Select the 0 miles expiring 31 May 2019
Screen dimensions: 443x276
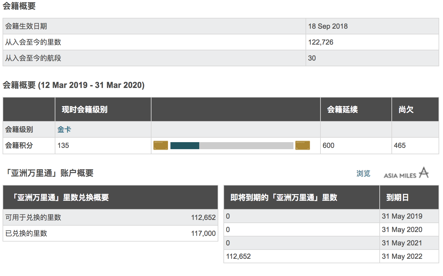click(x=228, y=216)
